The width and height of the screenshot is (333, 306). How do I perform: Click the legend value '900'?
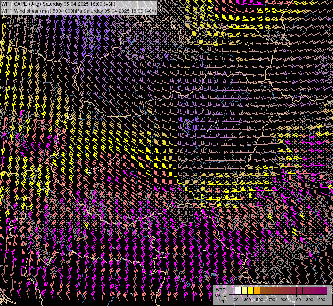click(x=284, y=300)
